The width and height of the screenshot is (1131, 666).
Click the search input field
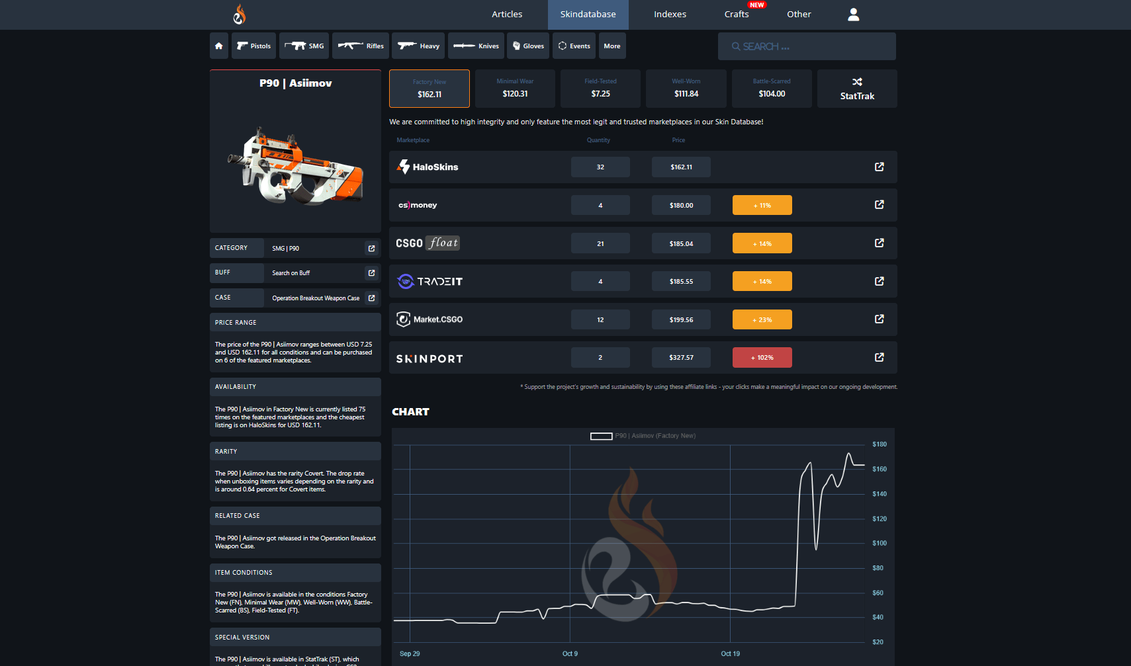807,46
